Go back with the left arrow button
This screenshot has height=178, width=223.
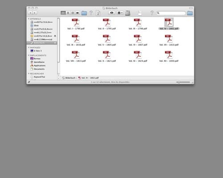point(30,13)
